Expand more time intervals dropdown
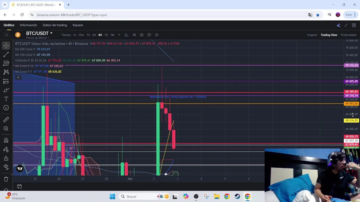Viewport: 360px width, 202px height. (x=119, y=35)
